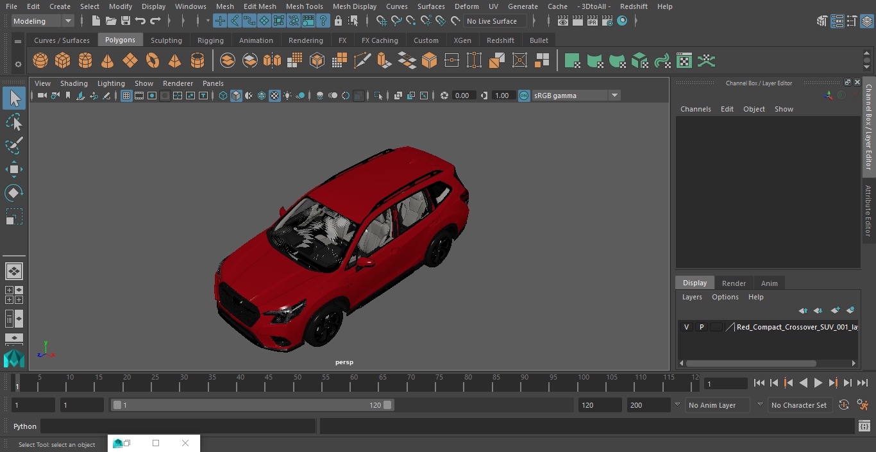Viewport: 876px width, 452px height.
Task: Open the Mesh Tools menu
Action: pyautogui.click(x=305, y=6)
